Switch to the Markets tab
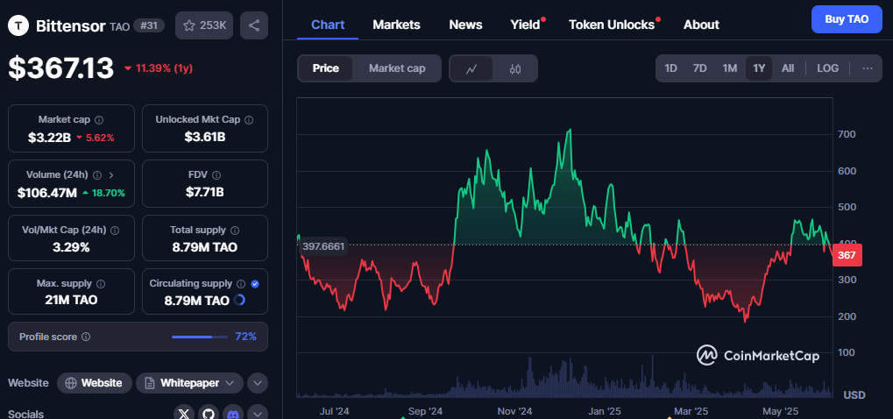893x419 pixels. [396, 25]
